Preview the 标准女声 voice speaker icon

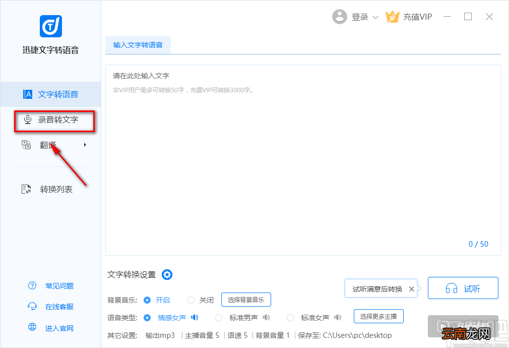(338, 317)
